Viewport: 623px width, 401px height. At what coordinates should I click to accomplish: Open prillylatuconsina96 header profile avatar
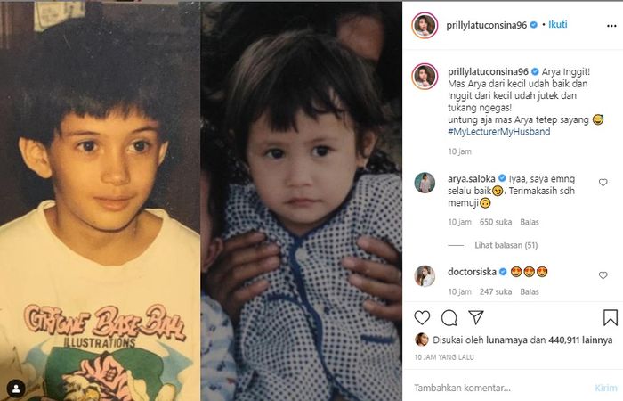(x=425, y=26)
